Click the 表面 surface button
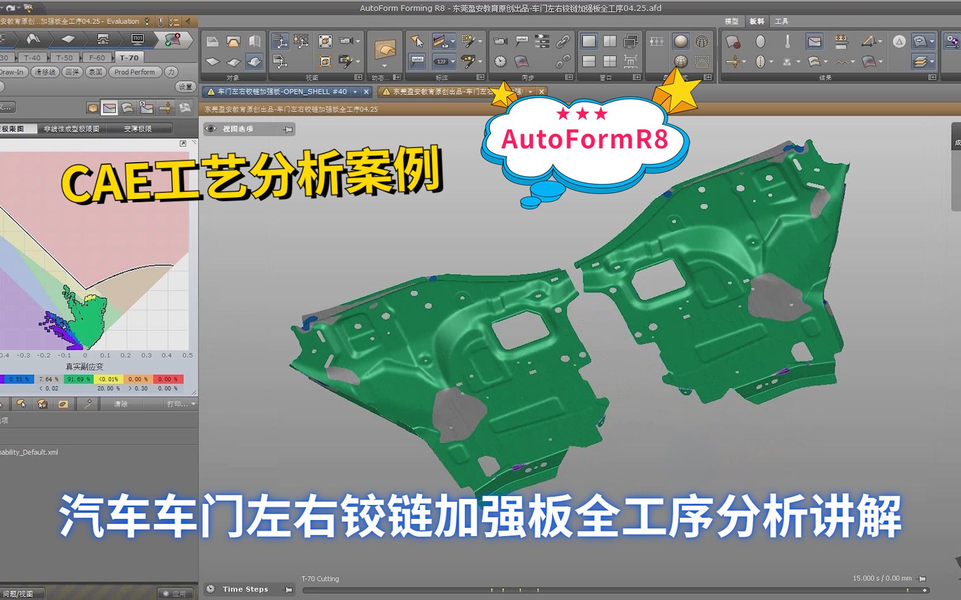This screenshot has width=961, height=600. point(96,72)
